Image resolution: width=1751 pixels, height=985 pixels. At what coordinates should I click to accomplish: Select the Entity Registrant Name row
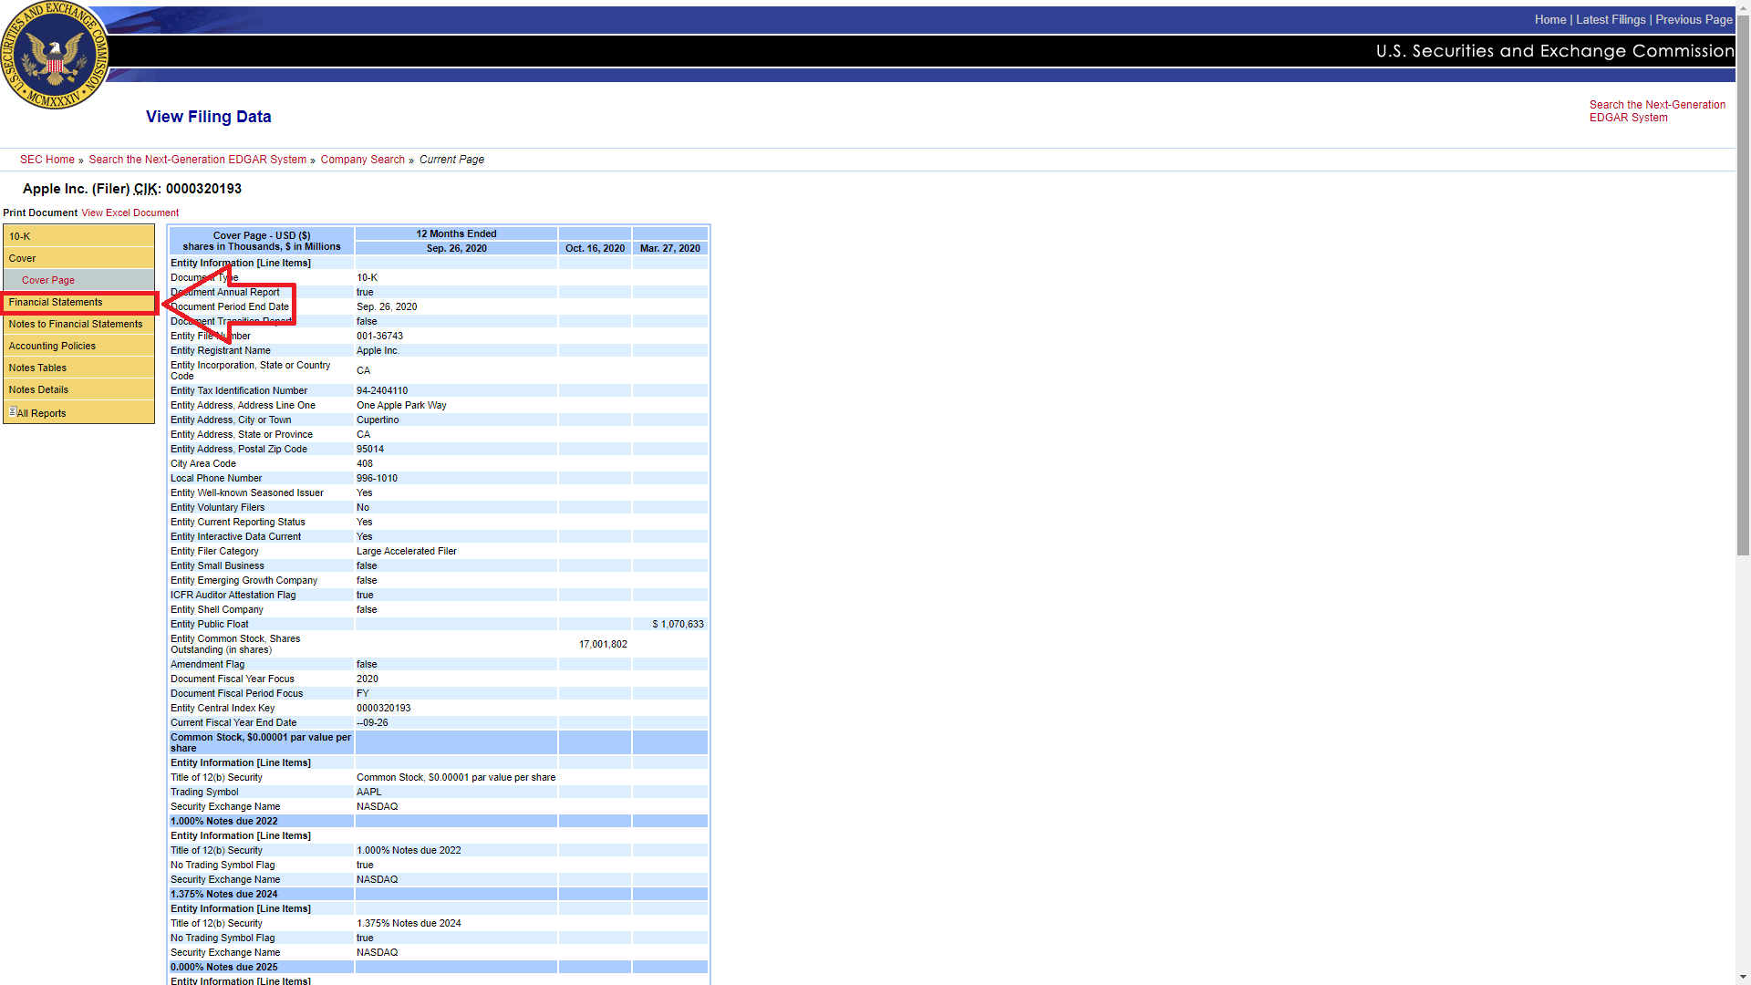click(439, 350)
